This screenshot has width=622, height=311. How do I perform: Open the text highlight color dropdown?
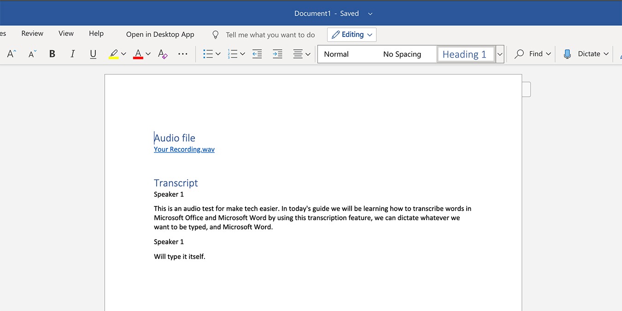coord(123,54)
